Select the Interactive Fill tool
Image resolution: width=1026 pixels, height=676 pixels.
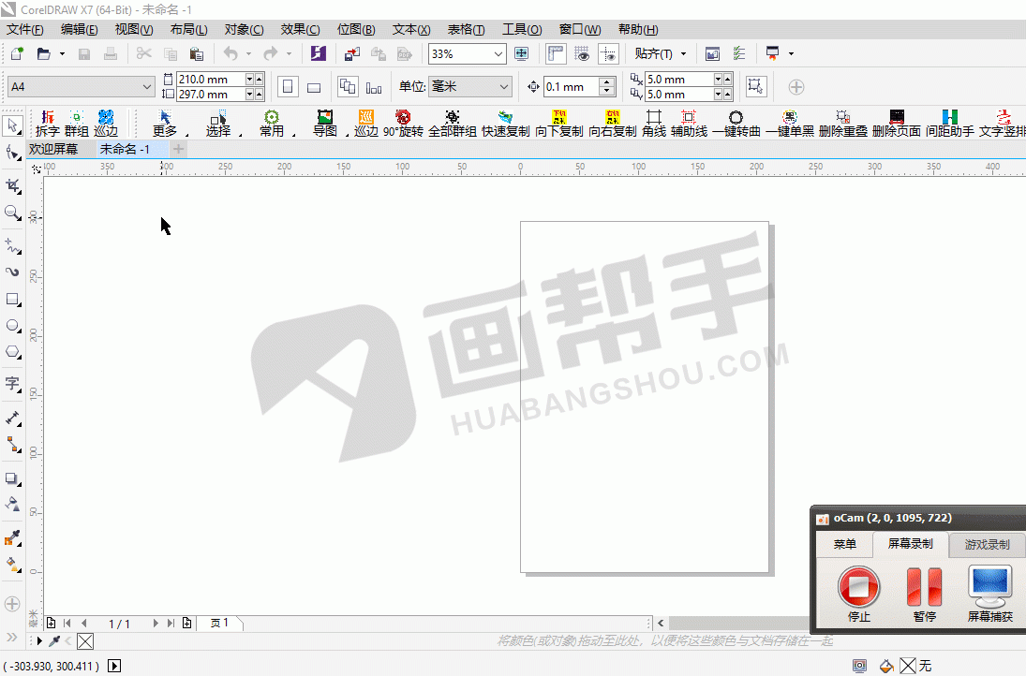[x=12, y=564]
